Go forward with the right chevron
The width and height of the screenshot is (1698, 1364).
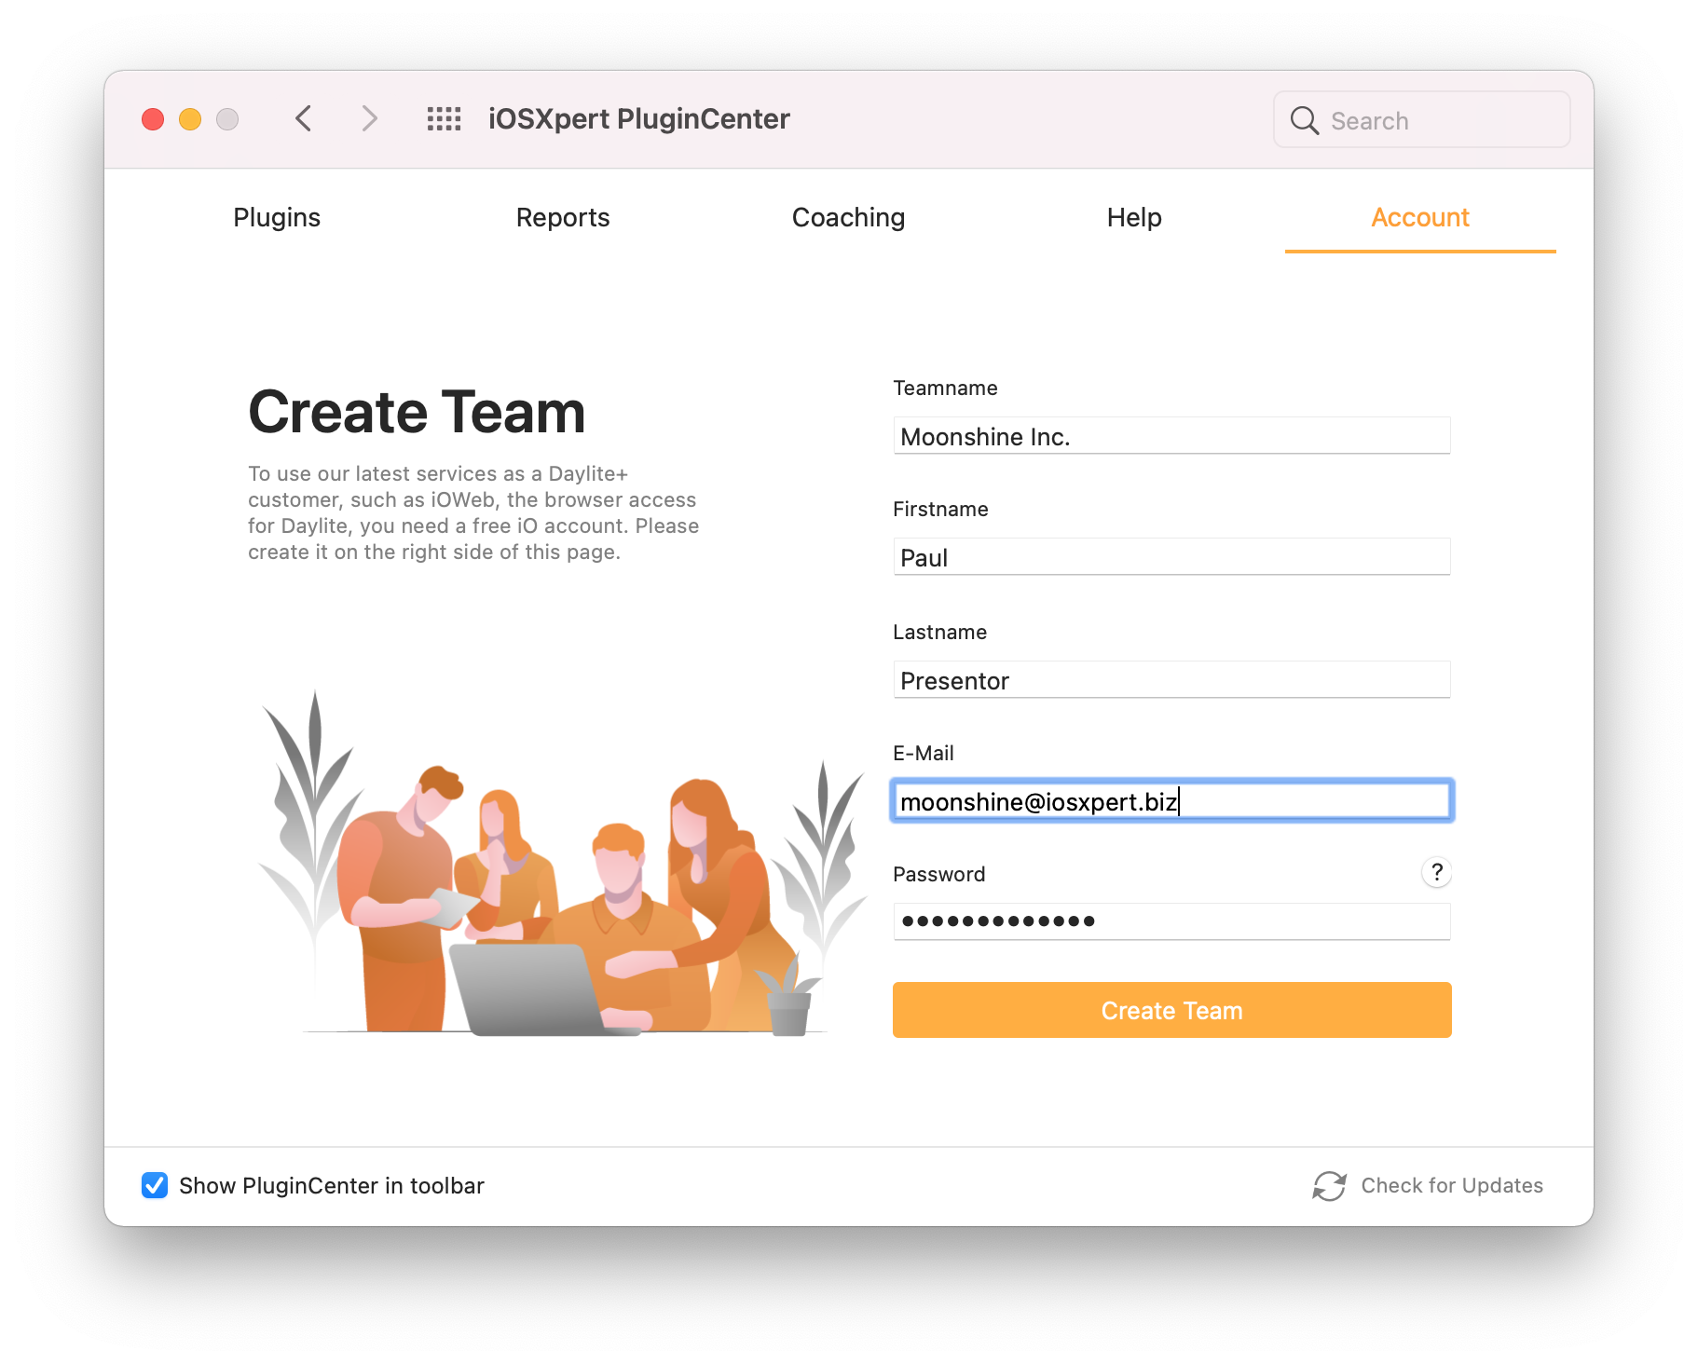(x=369, y=118)
